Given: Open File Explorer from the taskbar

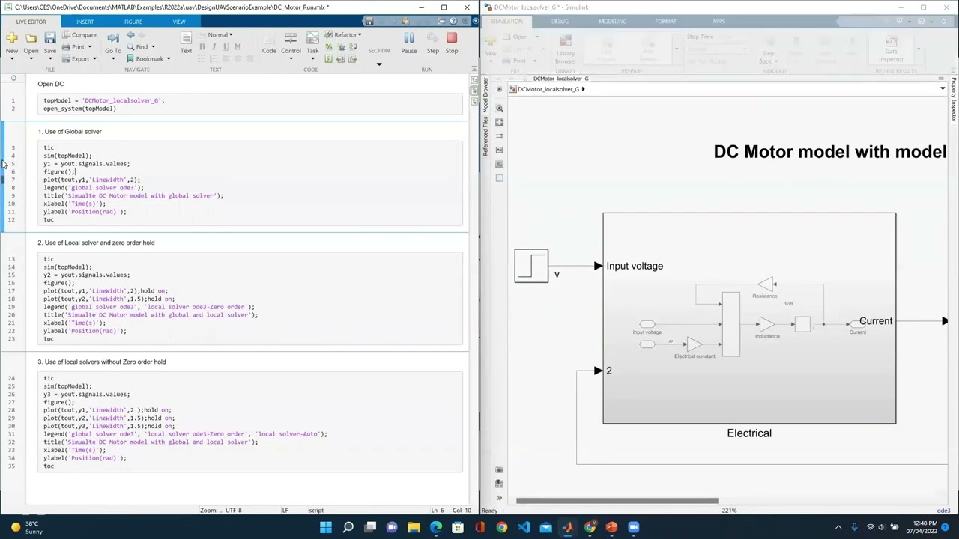Looking at the screenshot, I should 414,527.
